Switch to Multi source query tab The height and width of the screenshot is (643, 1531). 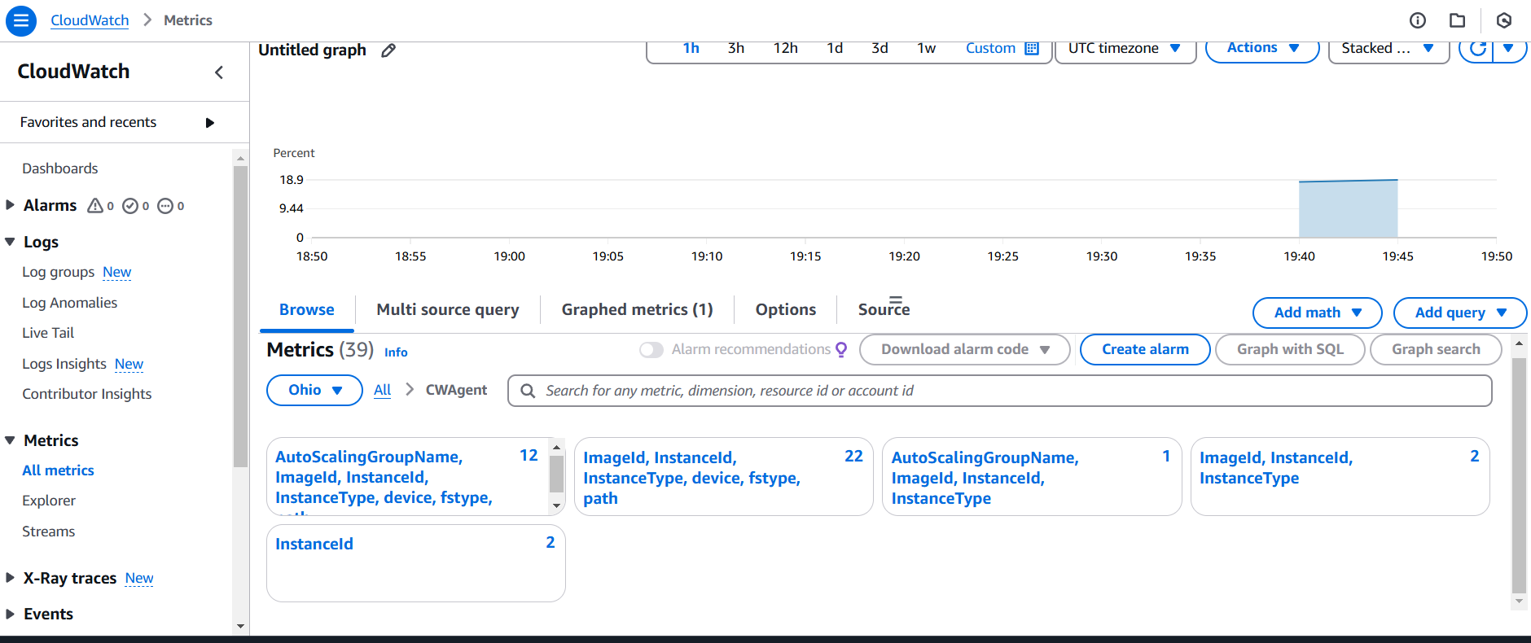448,309
